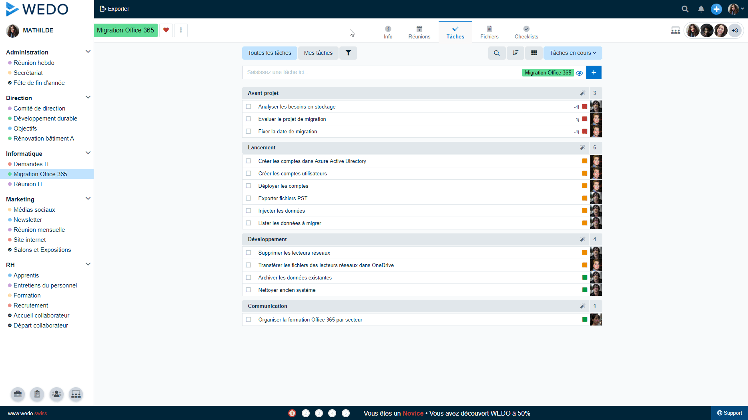The width and height of the screenshot is (748, 420).
Task: Click the WEDO logo
Action: pos(37,9)
